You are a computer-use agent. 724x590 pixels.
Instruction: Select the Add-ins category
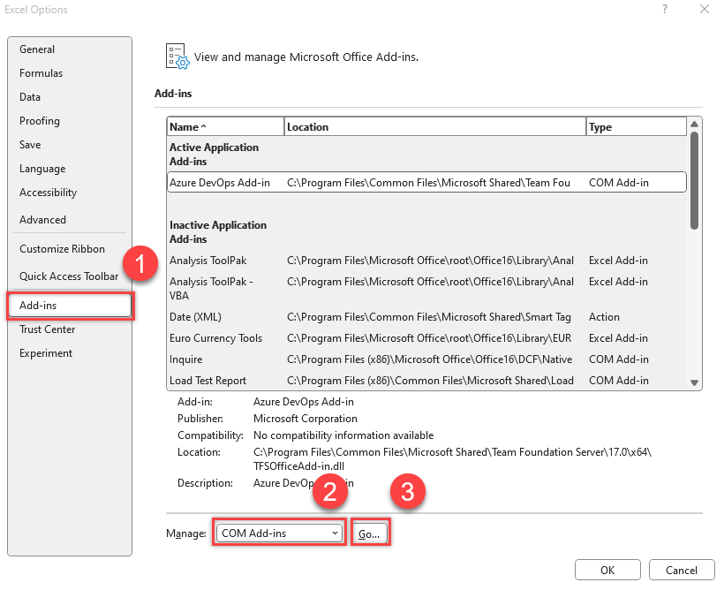(70, 306)
